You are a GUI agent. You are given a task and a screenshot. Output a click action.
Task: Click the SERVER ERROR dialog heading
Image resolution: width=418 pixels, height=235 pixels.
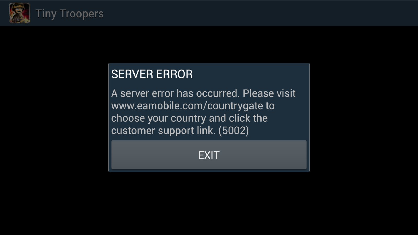pos(152,74)
